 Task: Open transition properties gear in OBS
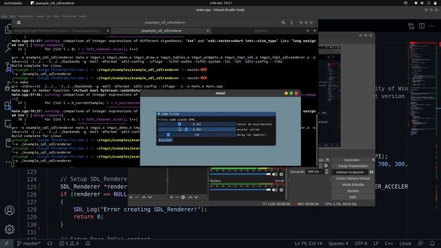[x=326, y=165]
